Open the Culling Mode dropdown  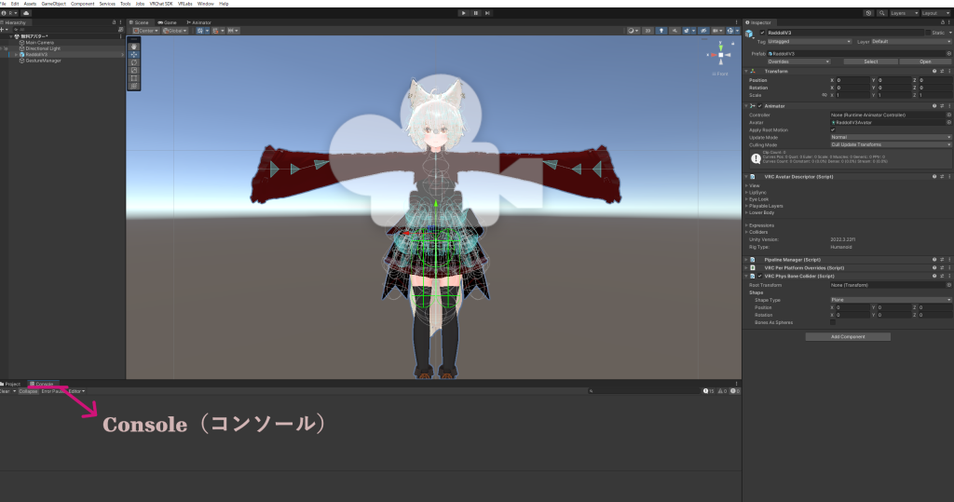click(891, 144)
